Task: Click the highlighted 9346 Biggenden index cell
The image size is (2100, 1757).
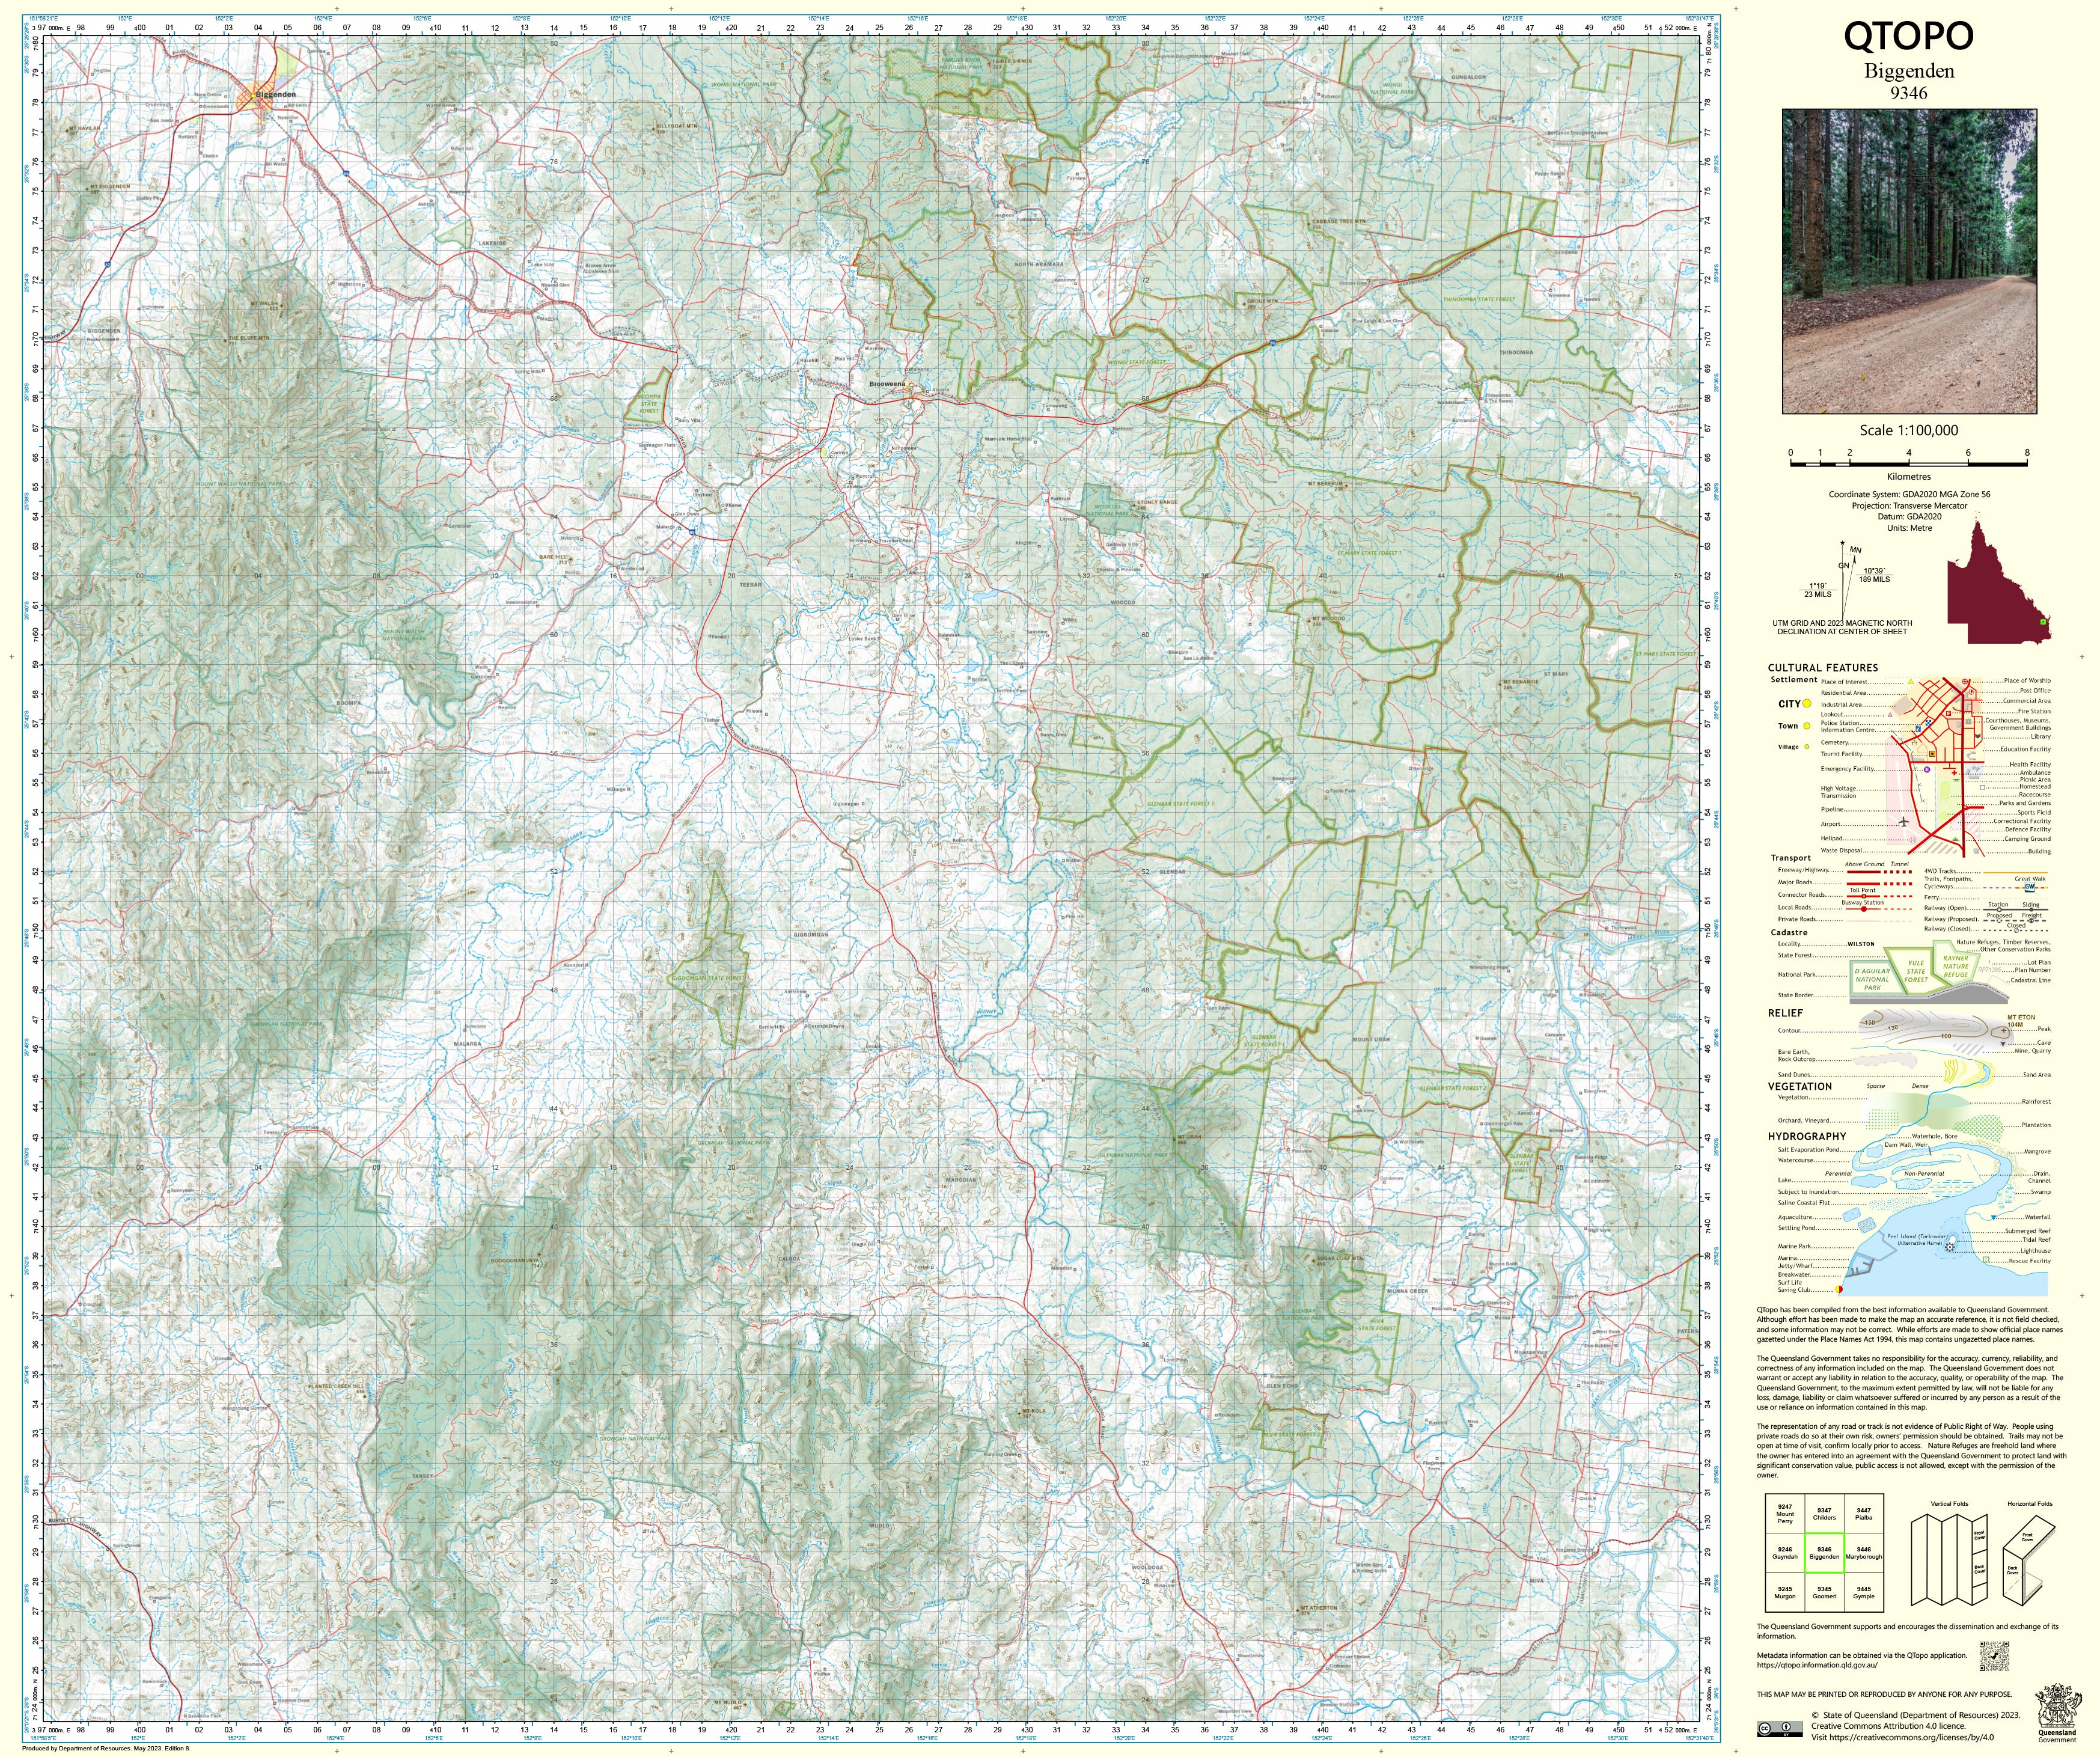Action: tap(1824, 1553)
